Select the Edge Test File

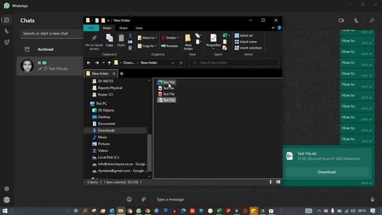click(167, 82)
